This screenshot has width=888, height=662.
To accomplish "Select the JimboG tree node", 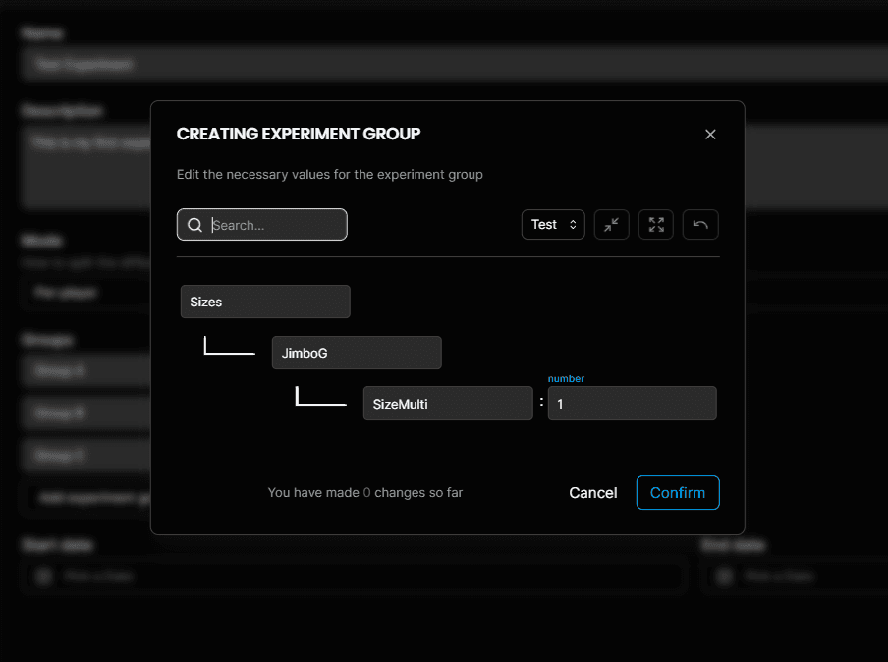I will [x=357, y=353].
